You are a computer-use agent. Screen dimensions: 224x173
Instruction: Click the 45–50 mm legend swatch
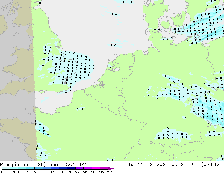104,168
